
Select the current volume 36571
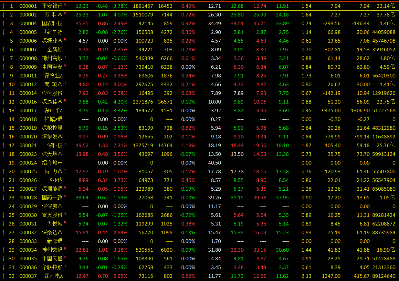coord(165,102)
